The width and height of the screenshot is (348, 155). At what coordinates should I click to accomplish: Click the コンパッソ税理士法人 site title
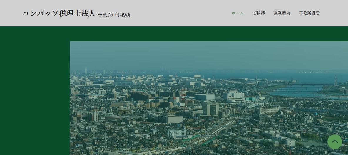59,14
